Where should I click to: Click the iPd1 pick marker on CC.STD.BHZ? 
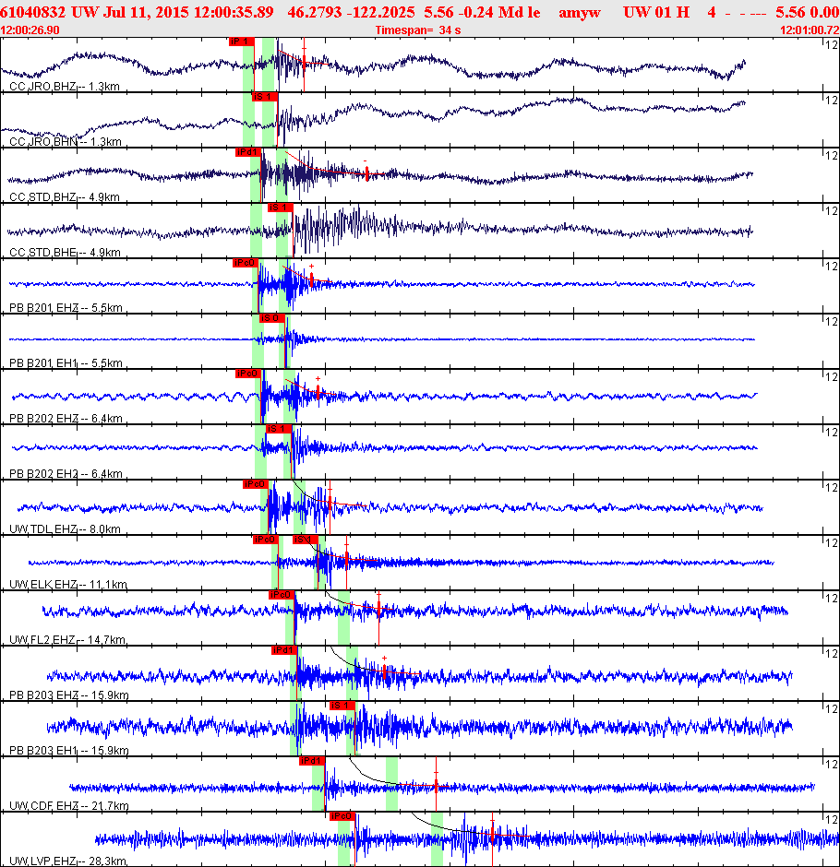248,152
